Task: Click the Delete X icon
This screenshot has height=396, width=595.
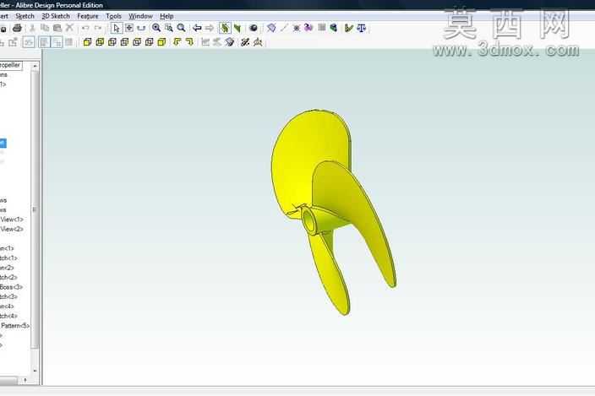Action: point(69,28)
